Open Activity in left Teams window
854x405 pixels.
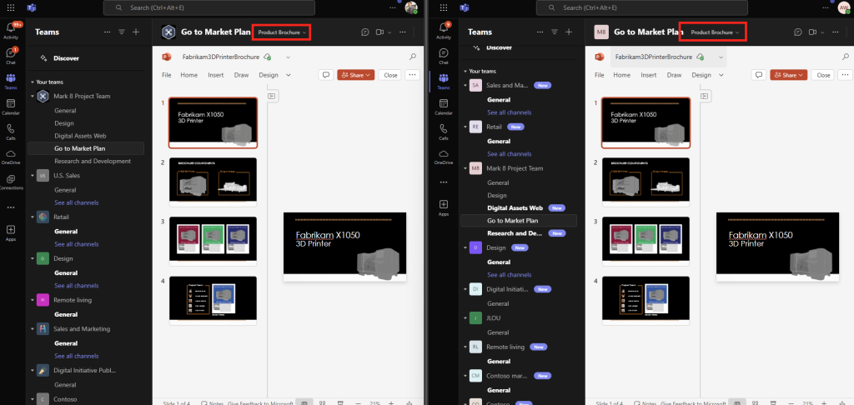(x=11, y=31)
